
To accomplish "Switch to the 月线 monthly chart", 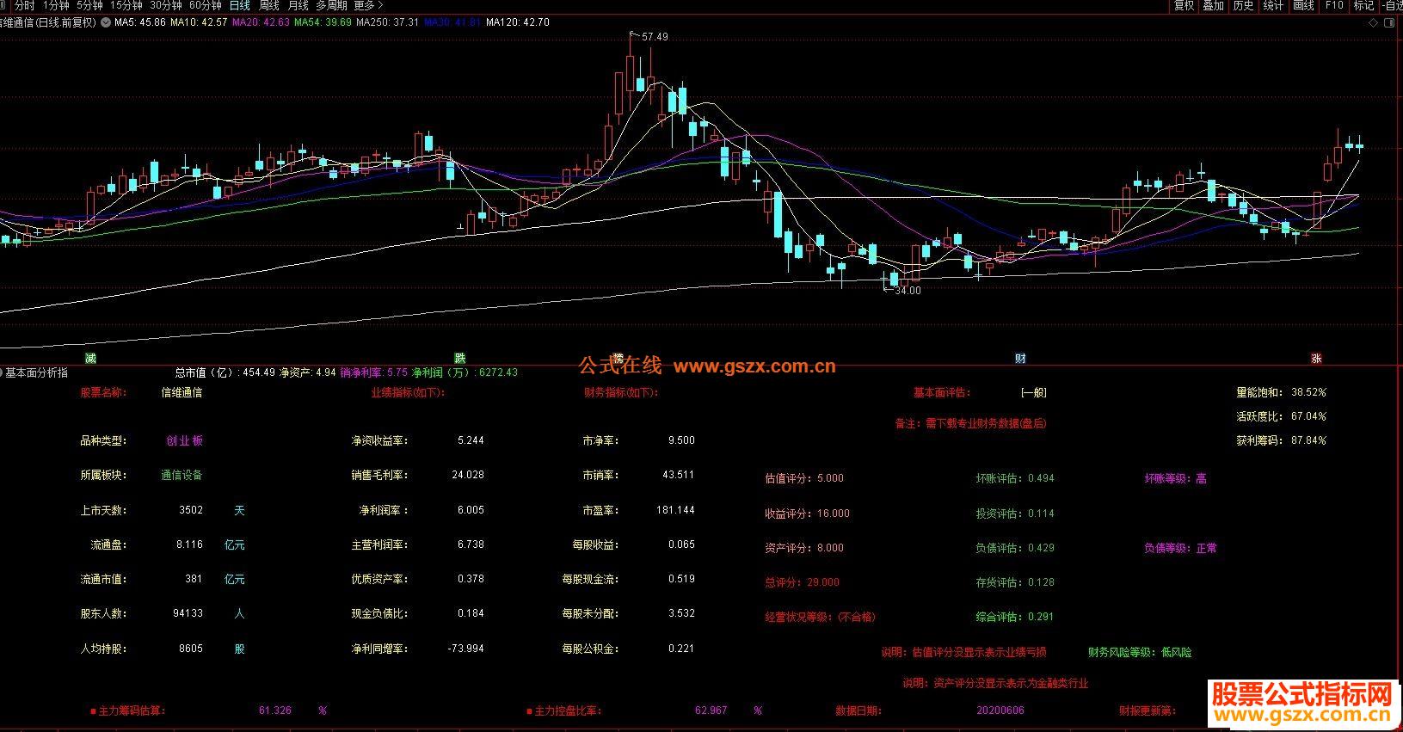I will [298, 5].
